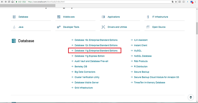Open the NoSQL Database link

tap(143, 56)
